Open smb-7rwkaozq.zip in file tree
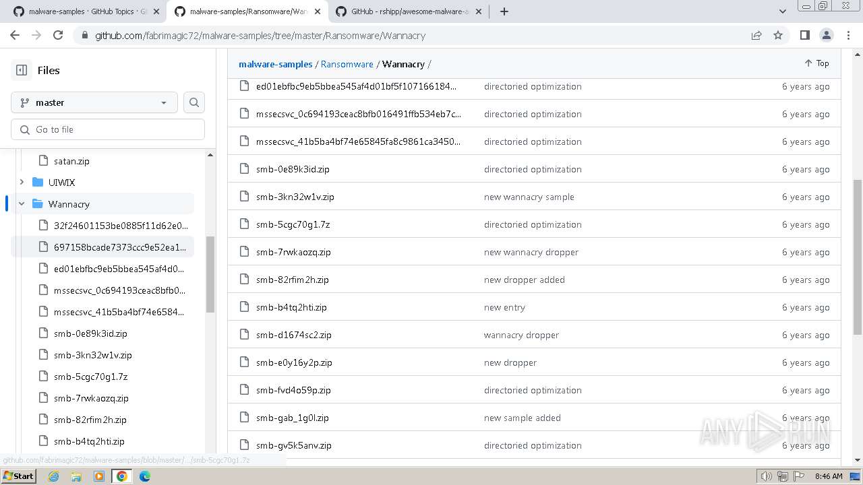Screen dimensions: 863x485 coord(91,398)
